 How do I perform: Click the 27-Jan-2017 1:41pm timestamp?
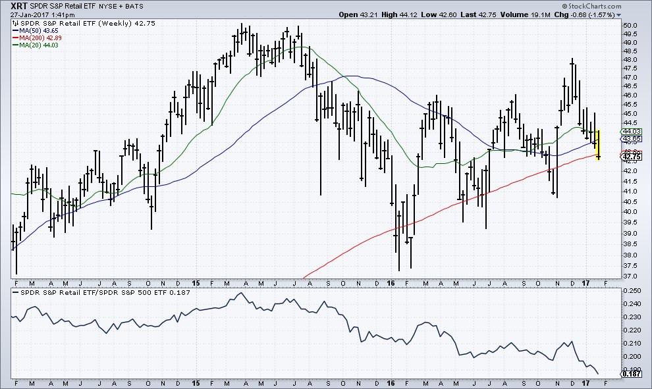(42, 15)
